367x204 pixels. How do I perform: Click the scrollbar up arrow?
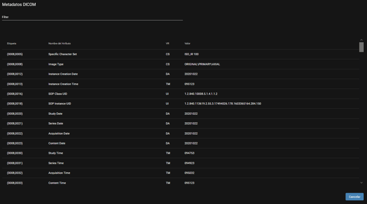362,40
